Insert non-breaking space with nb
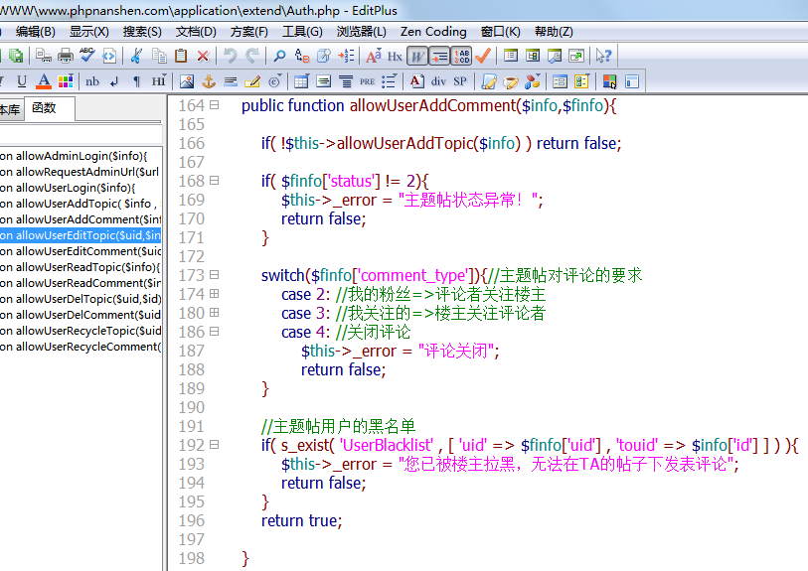Image resolution: width=808 pixels, height=571 pixels. [92, 81]
